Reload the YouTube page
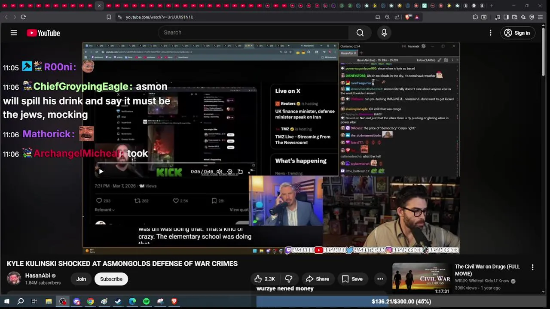Image resolution: width=550 pixels, height=309 pixels. tap(23, 17)
